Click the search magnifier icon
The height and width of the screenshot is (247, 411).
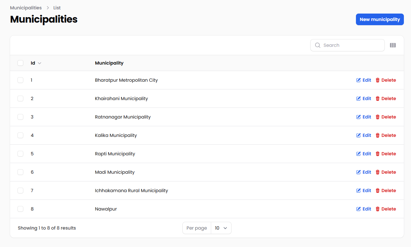click(318, 46)
